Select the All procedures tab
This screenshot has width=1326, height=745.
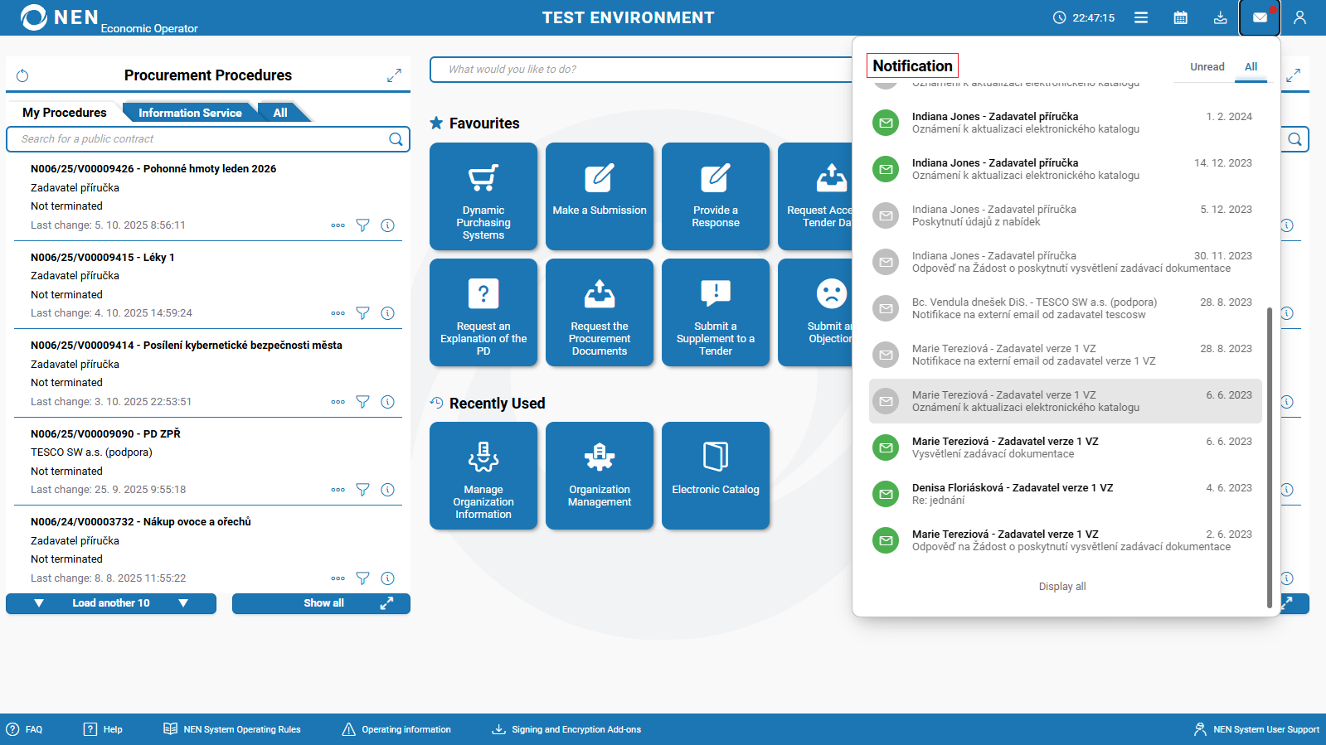pos(280,113)
